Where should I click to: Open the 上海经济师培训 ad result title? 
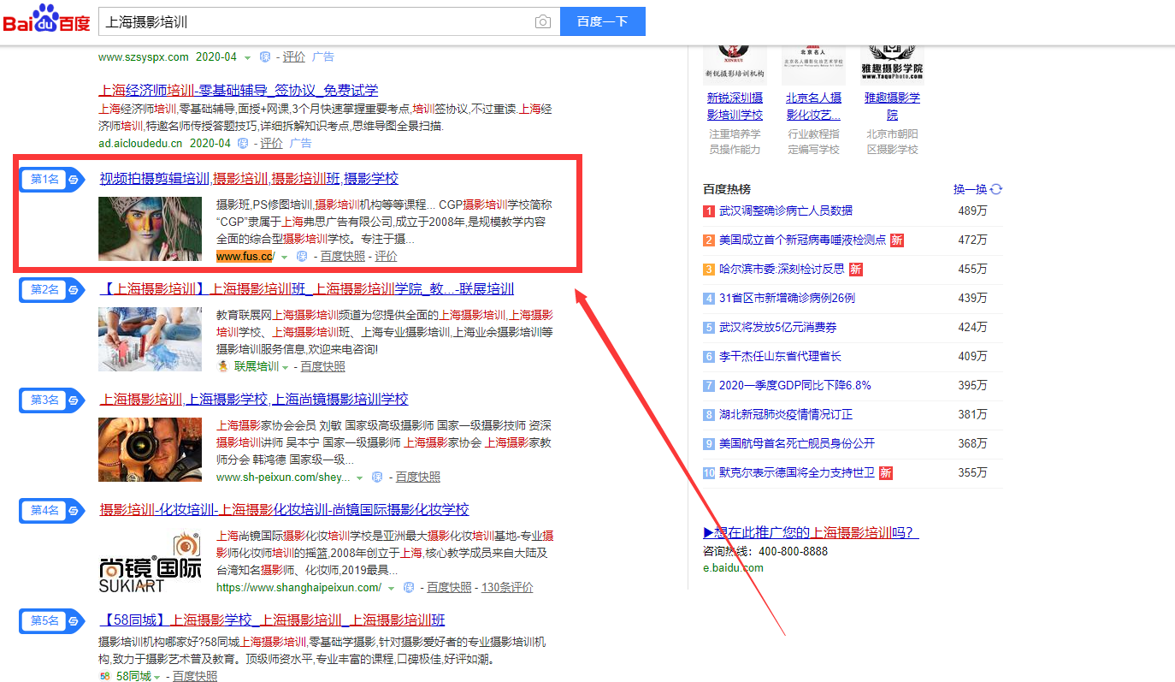click(239, 91)
